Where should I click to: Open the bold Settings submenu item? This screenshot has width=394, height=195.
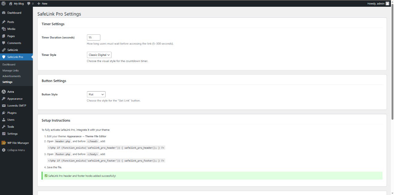[7, 82]
